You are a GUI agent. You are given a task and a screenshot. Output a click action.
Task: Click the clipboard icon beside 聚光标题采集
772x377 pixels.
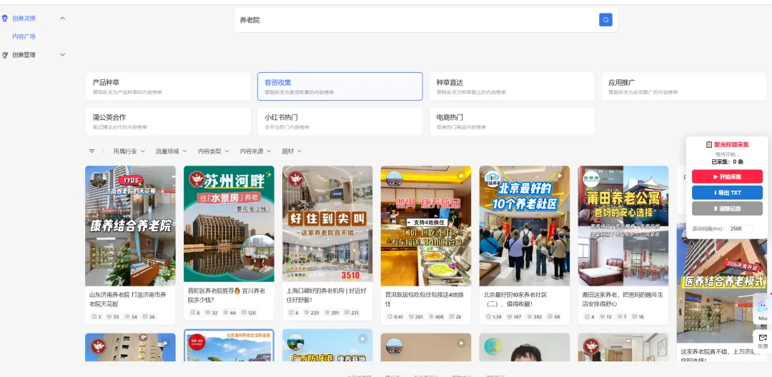(x=709, y=144)
